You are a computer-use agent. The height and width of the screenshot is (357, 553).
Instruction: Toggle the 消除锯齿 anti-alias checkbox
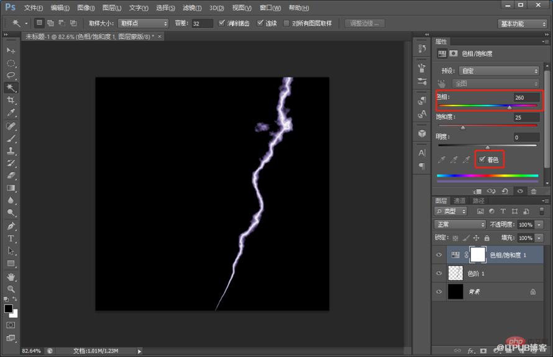point(221,23)
